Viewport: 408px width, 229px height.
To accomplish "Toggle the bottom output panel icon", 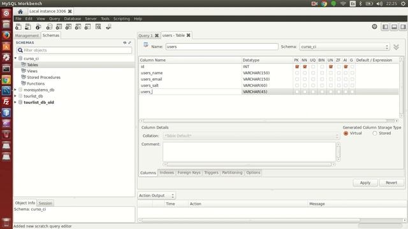I will point(394,27).
